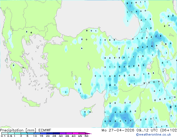Click the 'ECMWF' model label
The height and width of the screenshot is (137, 177).
[45, 130]
